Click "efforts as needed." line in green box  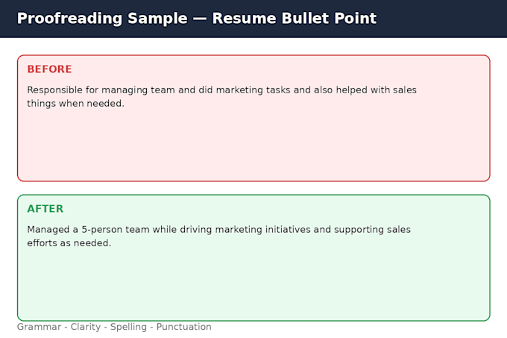[69, 243]
